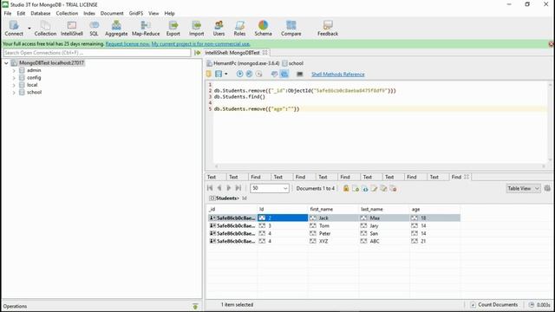The width and height of the screenshot is (555, 312).
Task: Click the first_name cell "XYZ"
Action: coord(333,241)
